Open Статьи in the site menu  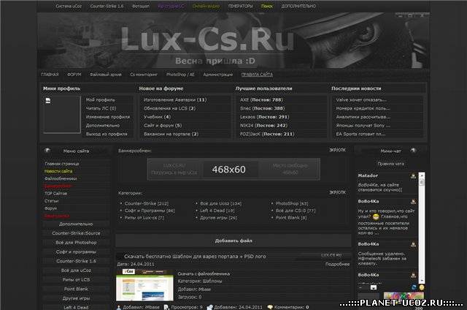pyautogui.click(x=51, y=201)
